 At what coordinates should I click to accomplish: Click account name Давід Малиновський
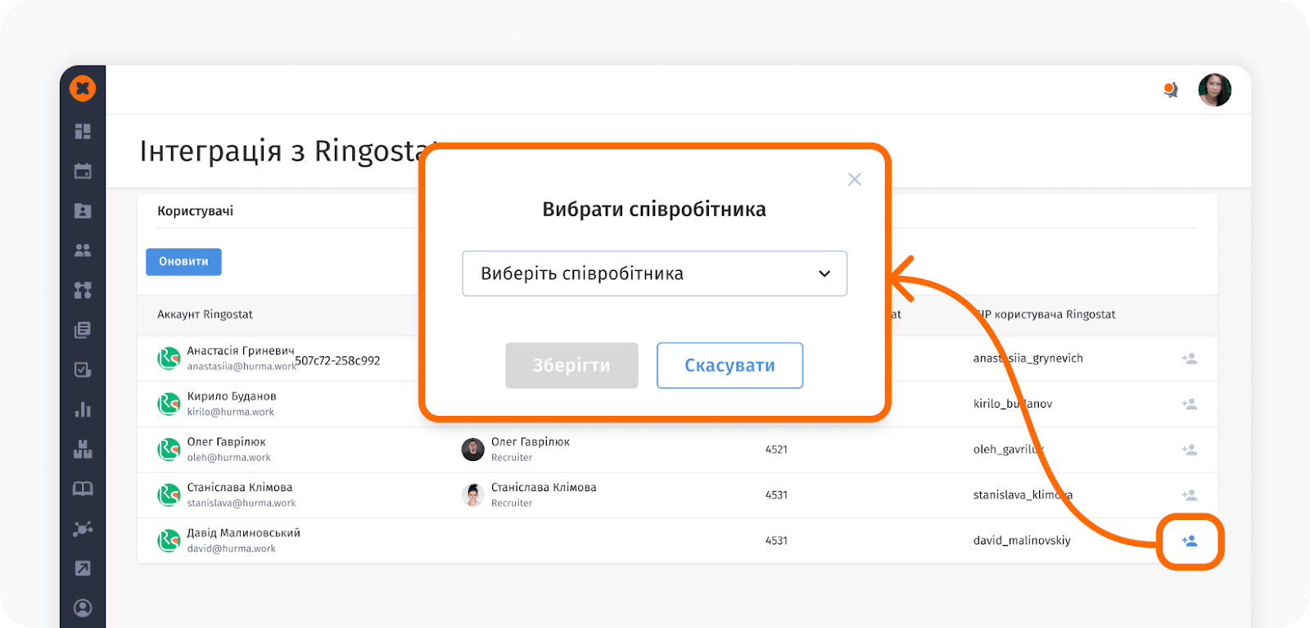(243, 533)
